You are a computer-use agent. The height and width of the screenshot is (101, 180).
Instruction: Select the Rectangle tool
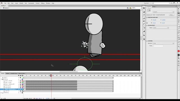pyautogui.click(x=179, y=26)
